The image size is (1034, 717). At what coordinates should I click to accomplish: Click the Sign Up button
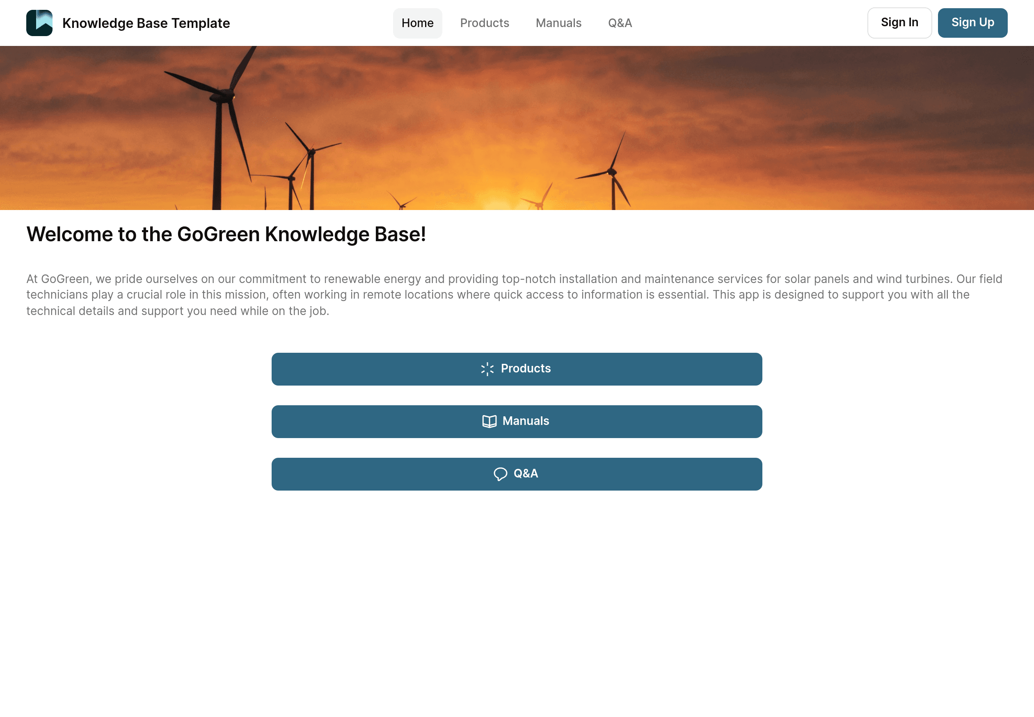973,23
